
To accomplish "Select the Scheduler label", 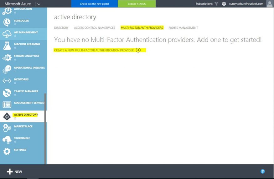I will (21, 21).
